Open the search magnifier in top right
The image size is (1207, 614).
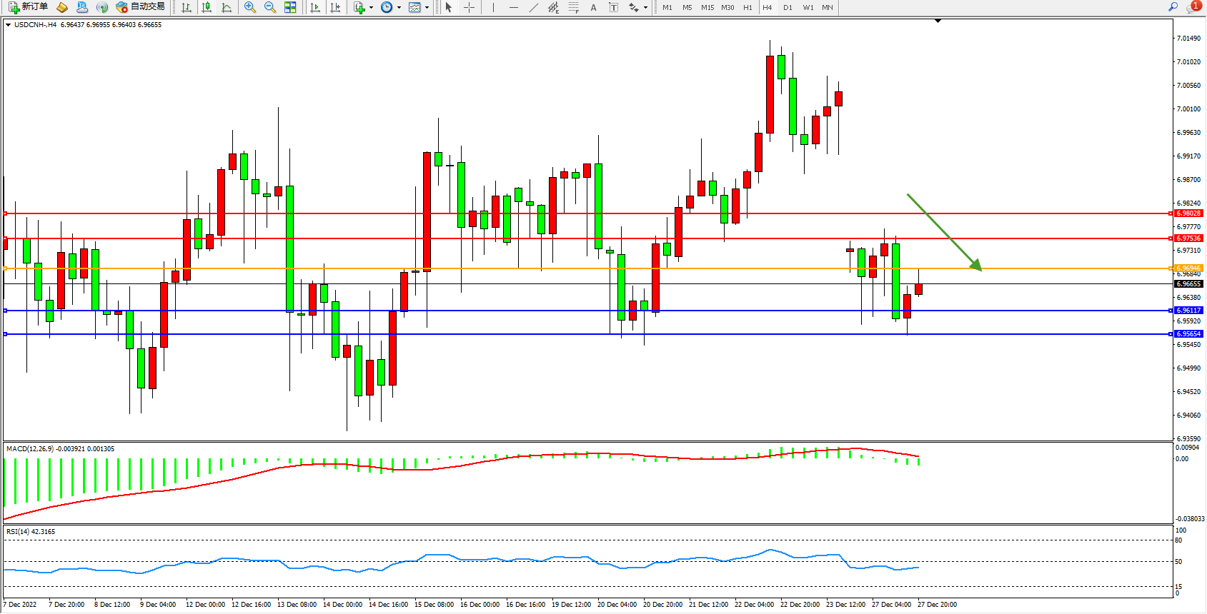[1173, 7]
